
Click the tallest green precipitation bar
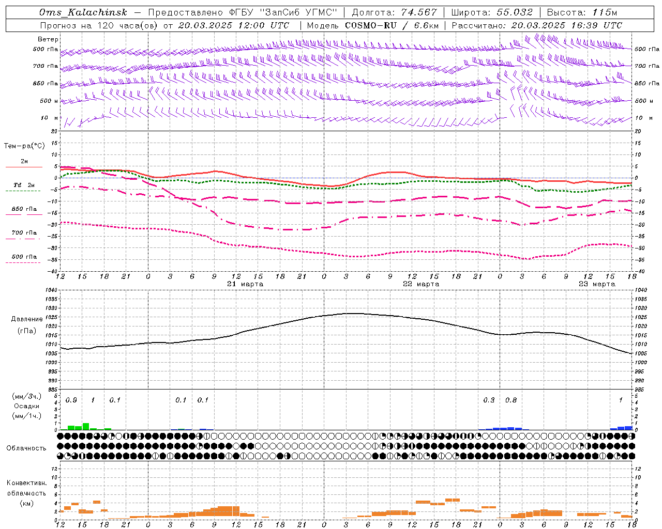86,427
